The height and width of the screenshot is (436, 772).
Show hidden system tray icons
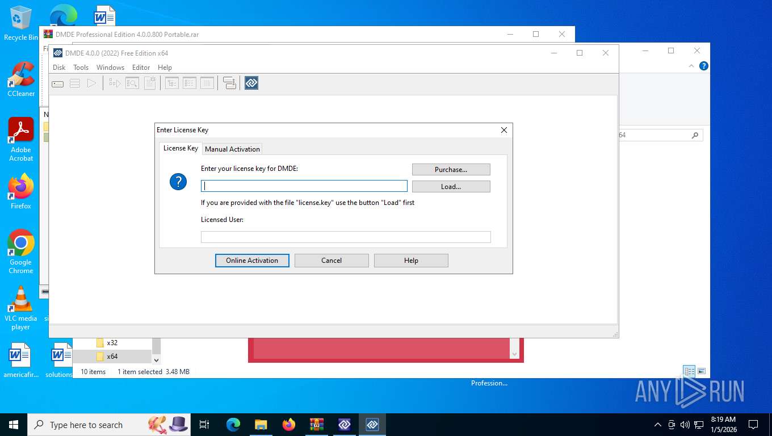658,425
